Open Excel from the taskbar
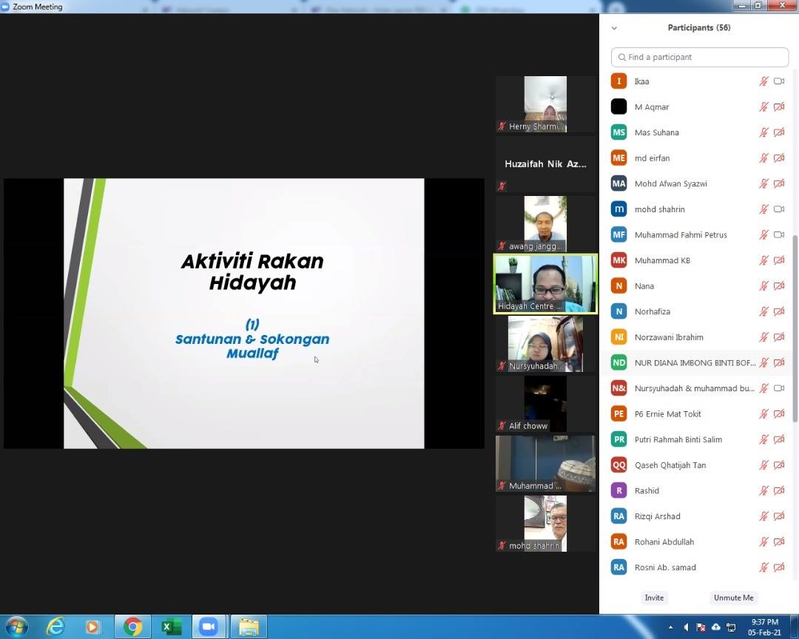799x639 pixels. tap(171, 627)
